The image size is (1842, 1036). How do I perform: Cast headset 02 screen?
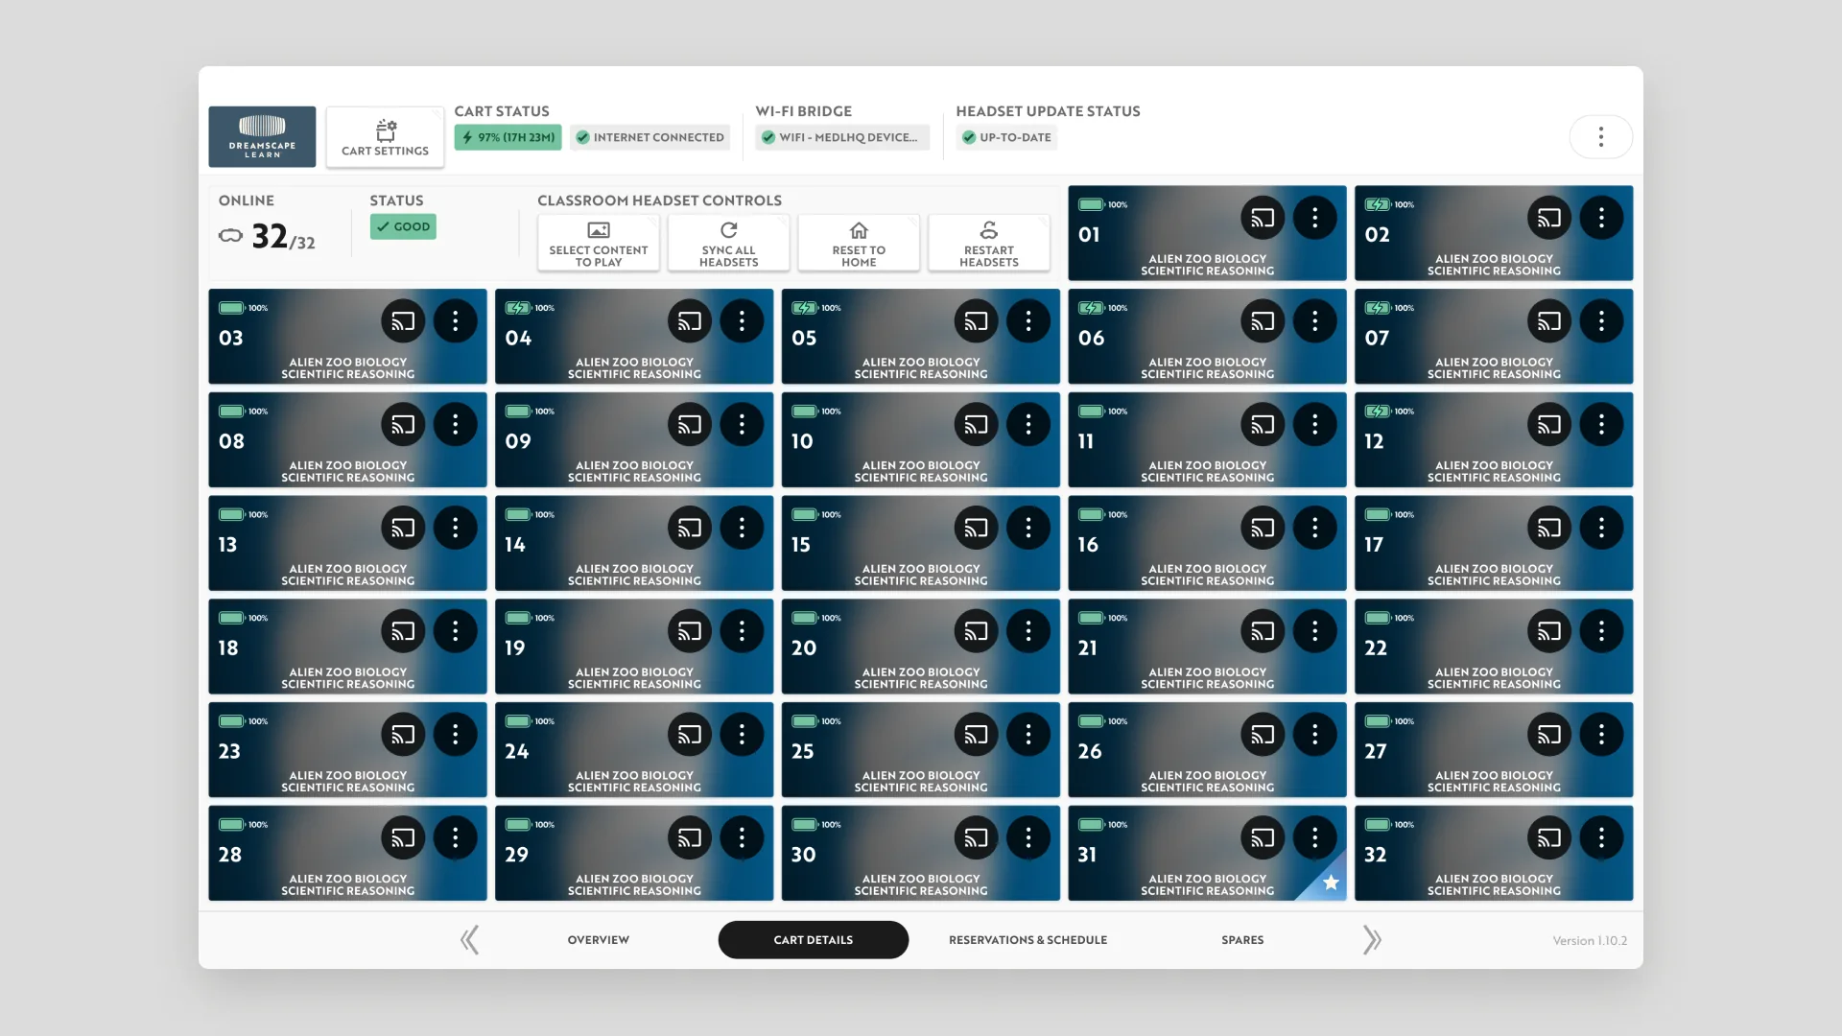pos(1549,218)
